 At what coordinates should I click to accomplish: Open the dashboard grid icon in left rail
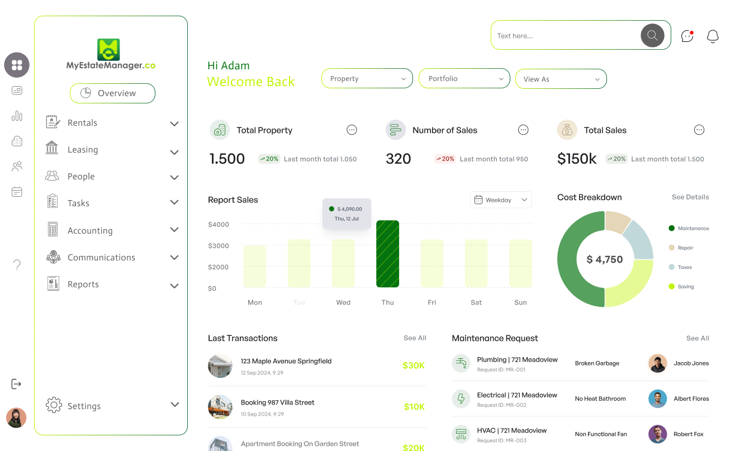click(x=17, y=65)
